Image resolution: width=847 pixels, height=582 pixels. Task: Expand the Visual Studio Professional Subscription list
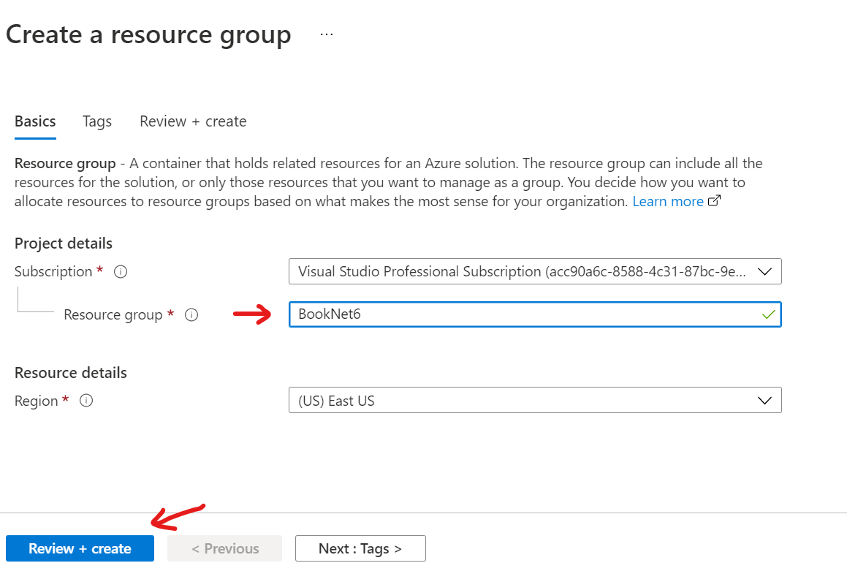pos(535,271)
